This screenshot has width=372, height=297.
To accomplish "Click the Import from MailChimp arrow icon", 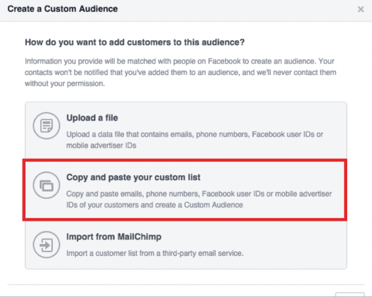I will point(46,245).
